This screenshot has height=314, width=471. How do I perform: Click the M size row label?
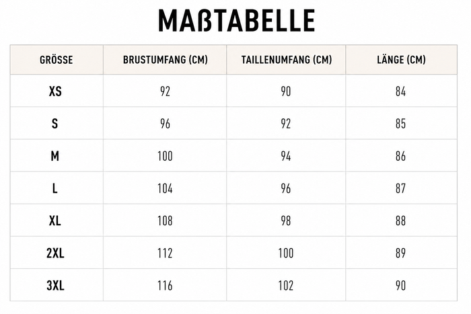(x=55, y=156)
